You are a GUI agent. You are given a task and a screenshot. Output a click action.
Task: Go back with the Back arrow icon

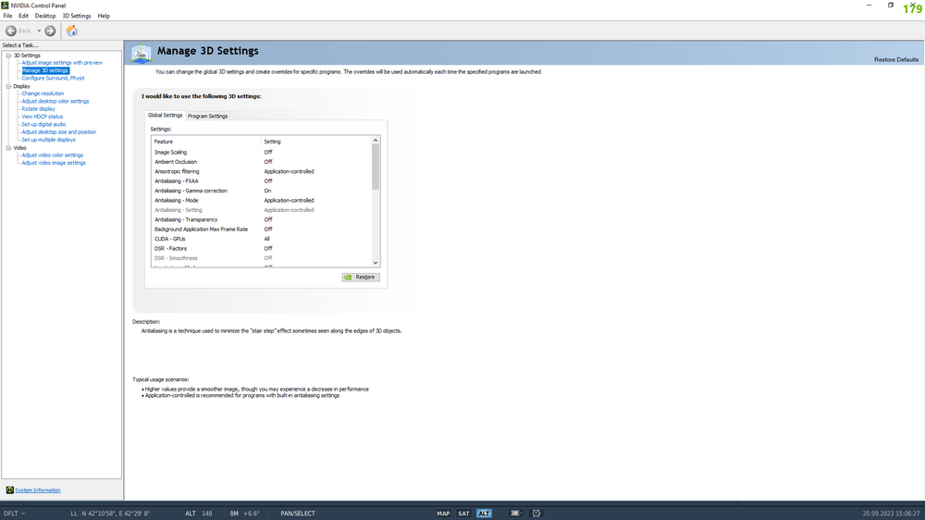tap(10, 31)
